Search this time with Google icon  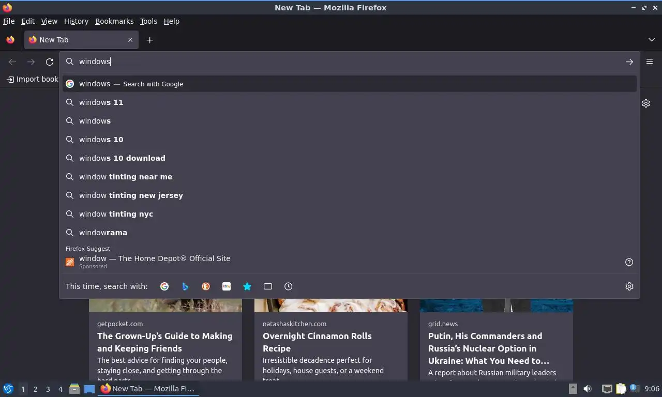click(x=164, y=286)
